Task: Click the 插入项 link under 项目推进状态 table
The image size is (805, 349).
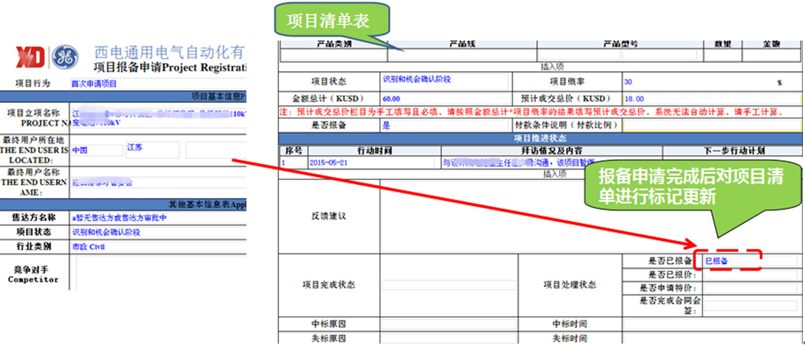Action: click(553, 173)
